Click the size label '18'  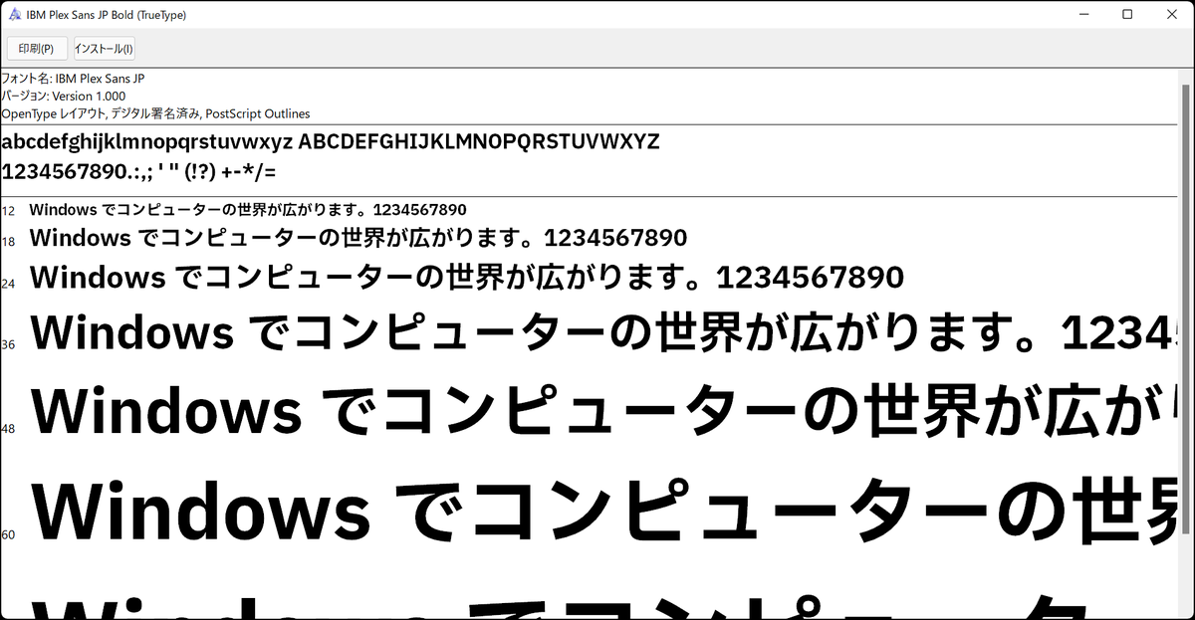coord(8,242)
